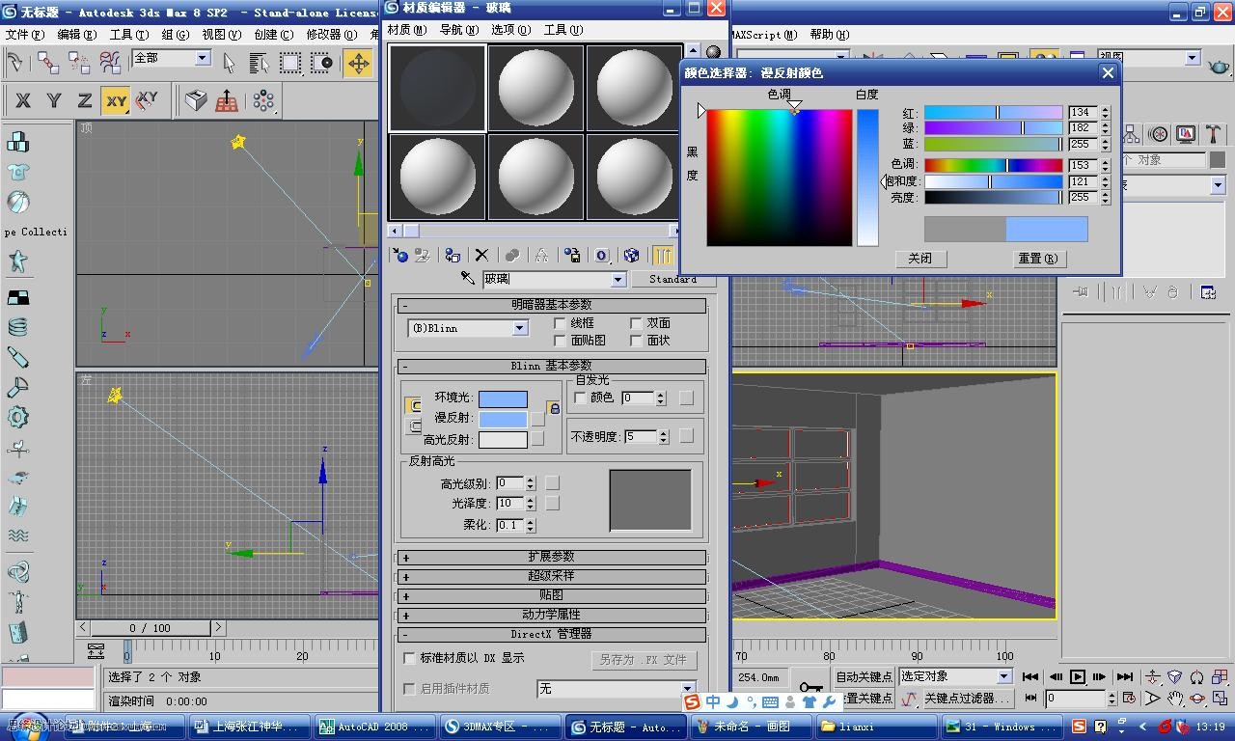Viewport: 1235px width, 741px height.
Task: Restrict transform to Z axis
Action: 85,100
